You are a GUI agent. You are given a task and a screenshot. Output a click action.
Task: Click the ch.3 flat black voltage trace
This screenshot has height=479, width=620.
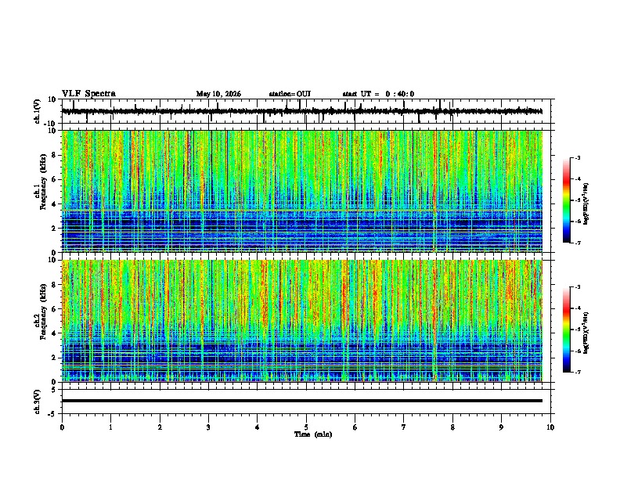pos(302,401)
